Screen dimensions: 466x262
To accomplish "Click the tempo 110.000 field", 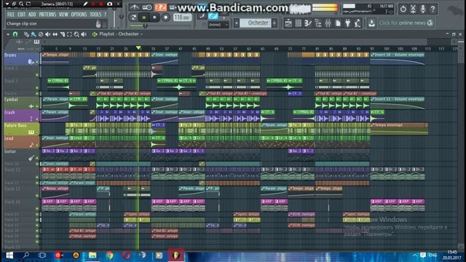I will click(182, 17).
